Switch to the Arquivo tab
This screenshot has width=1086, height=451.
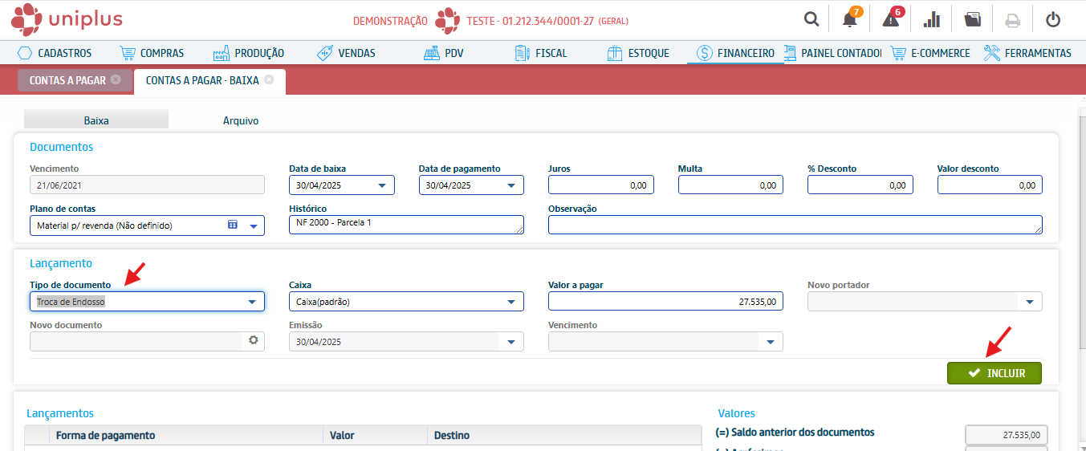pos(241,120)
